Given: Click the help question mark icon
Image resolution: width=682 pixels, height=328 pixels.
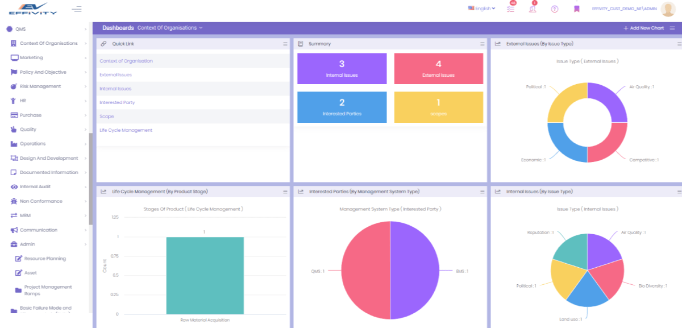Looking at the screenshot, I should 555,9.
